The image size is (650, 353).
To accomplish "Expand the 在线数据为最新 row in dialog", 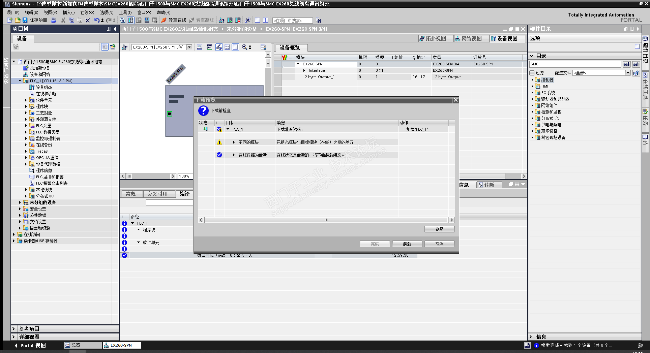I will point(234,155).
